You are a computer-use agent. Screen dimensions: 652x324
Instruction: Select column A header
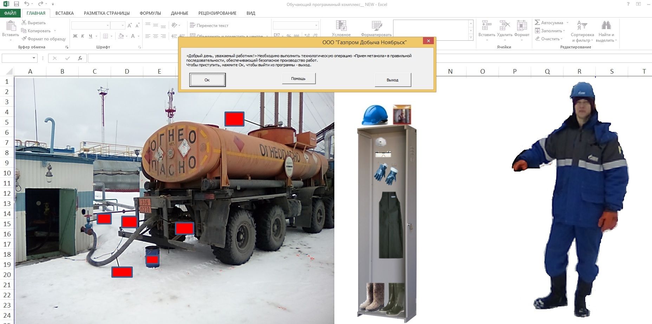pos(30,72)
